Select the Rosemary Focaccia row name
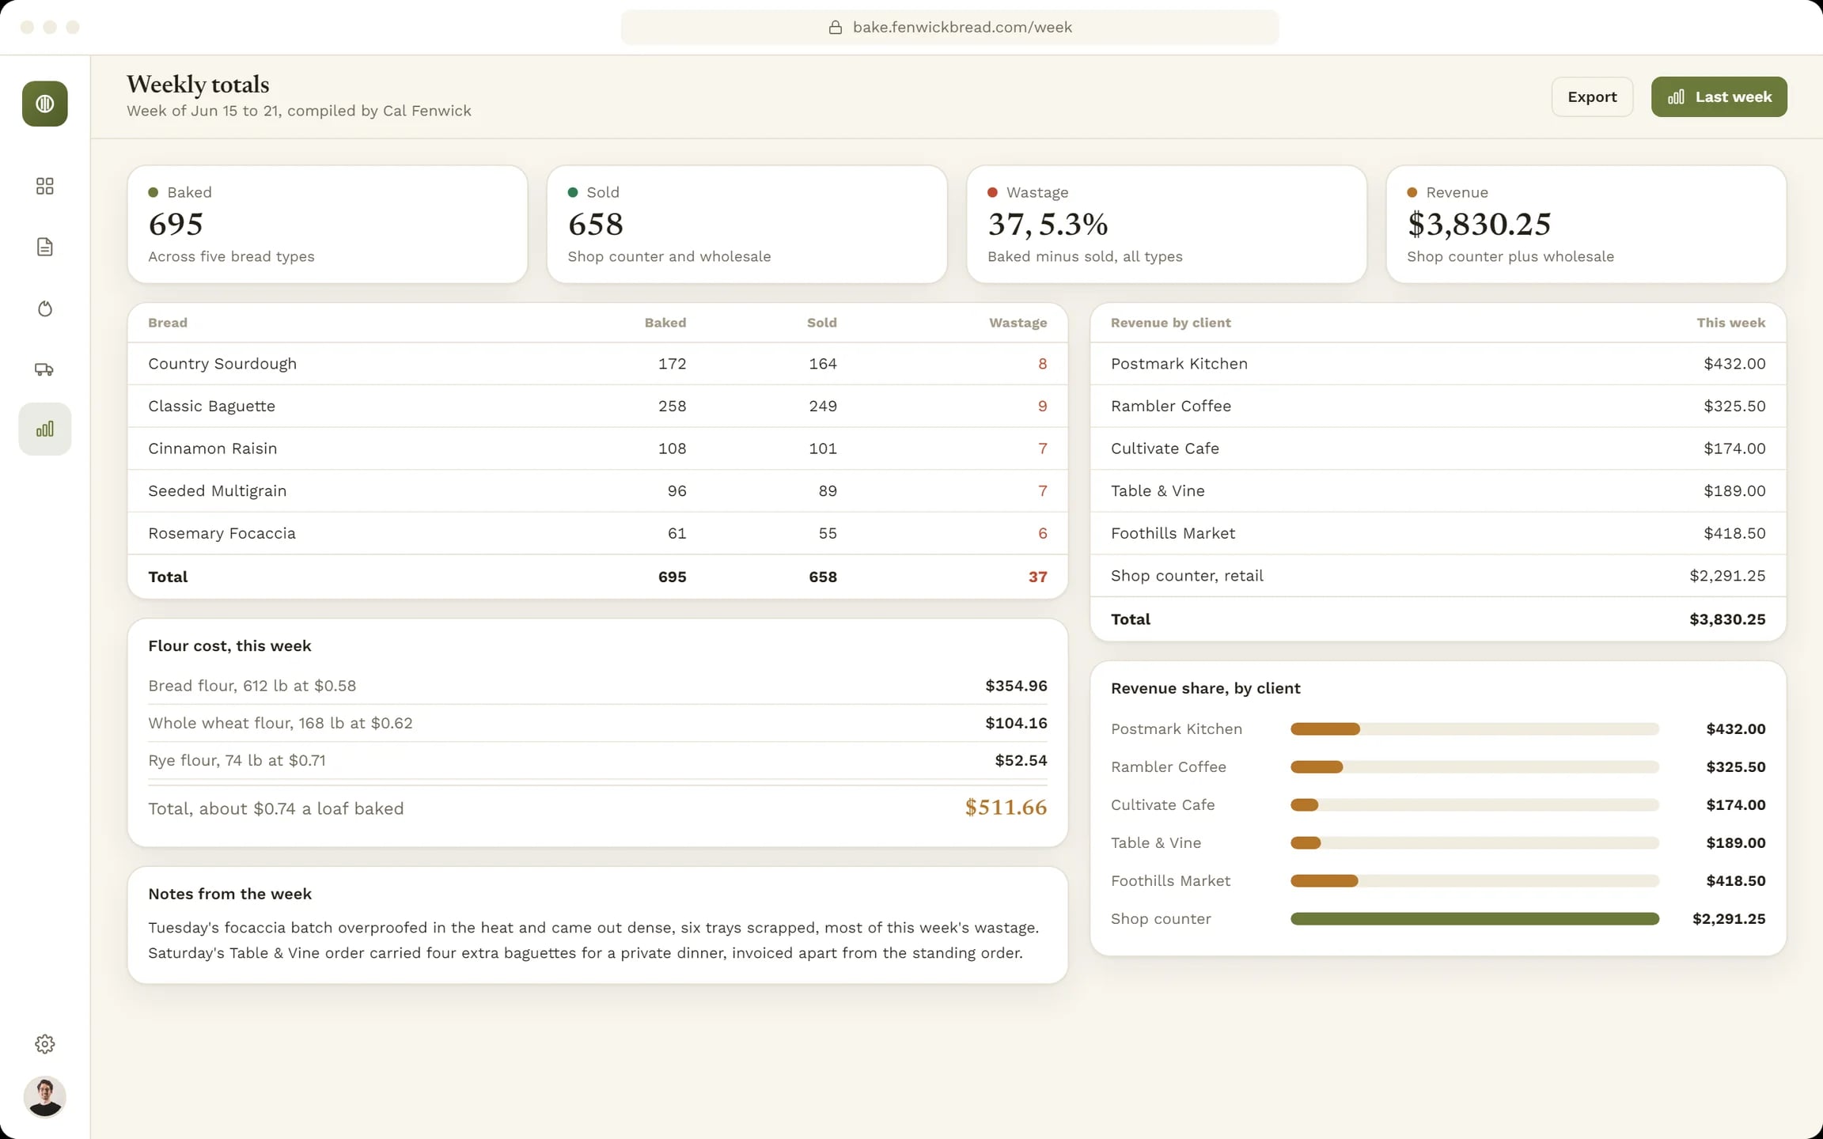The width and height of the screenshot is (1823, 1139). pos(222,533)
